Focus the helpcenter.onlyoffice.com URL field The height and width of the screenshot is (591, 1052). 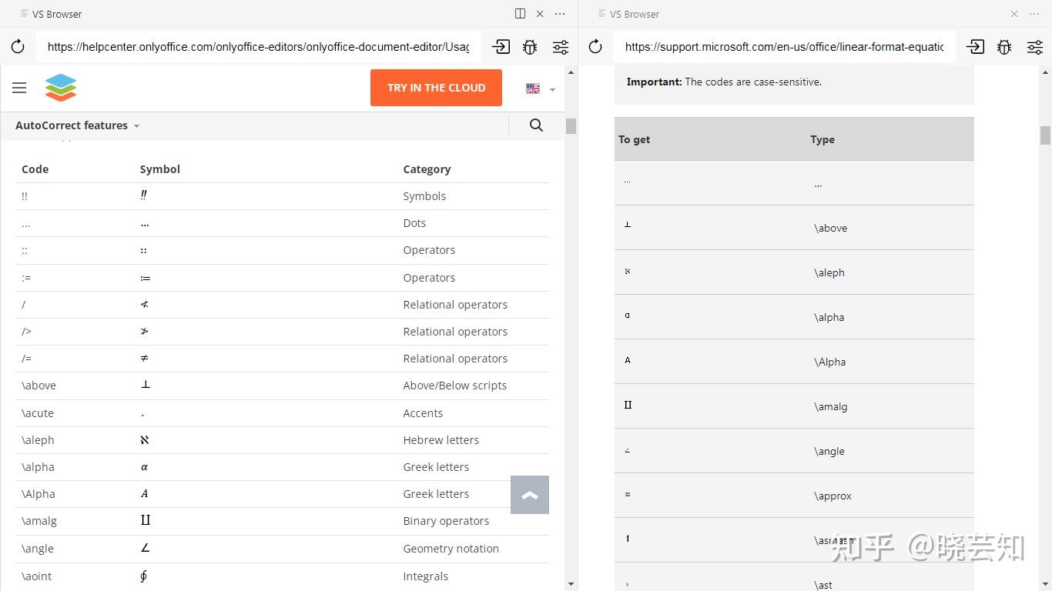258,47
